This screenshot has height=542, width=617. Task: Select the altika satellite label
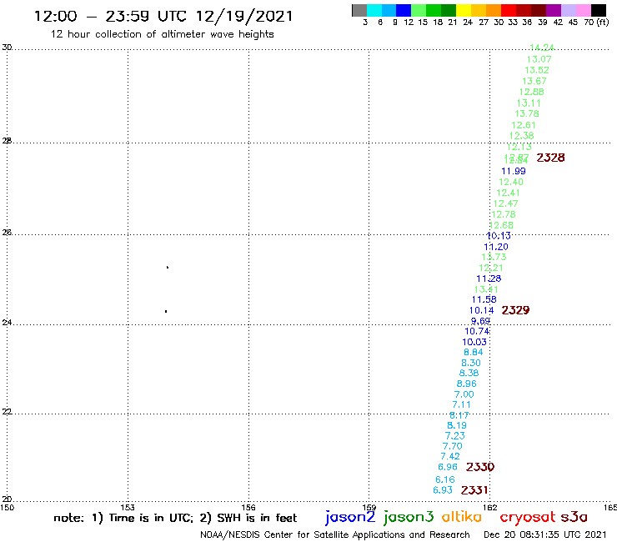[x=462, y=517]
